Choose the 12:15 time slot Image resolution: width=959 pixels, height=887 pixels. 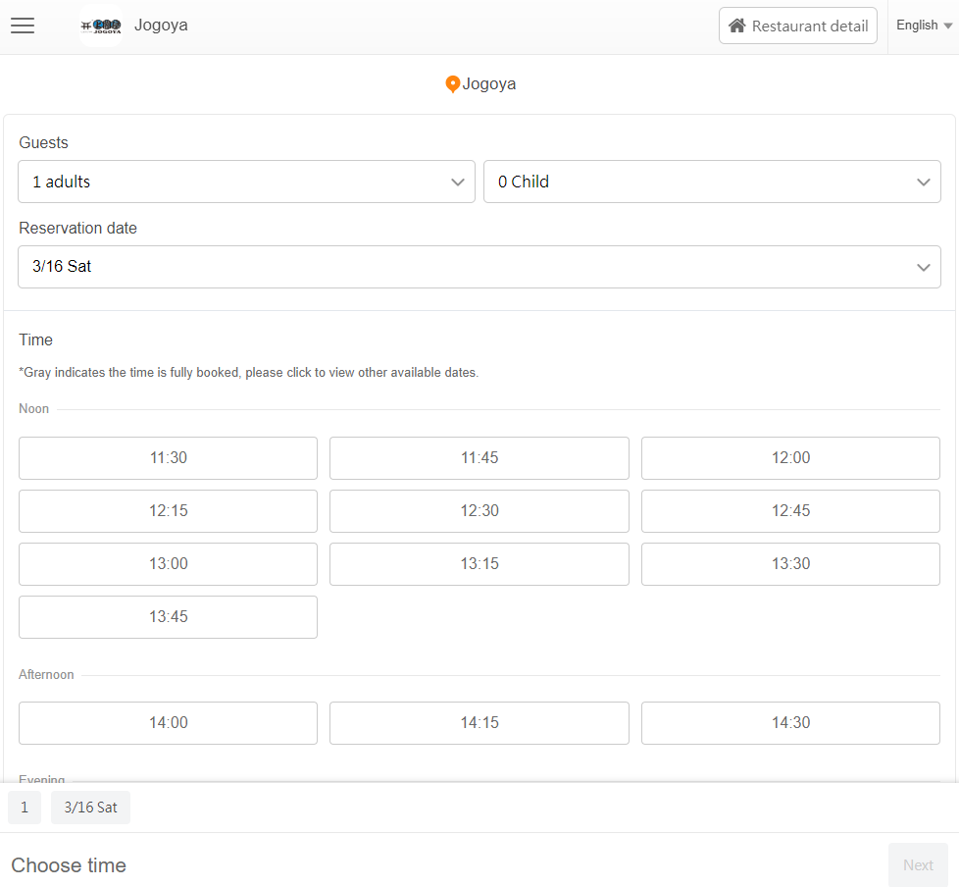(x=169, y=511)
